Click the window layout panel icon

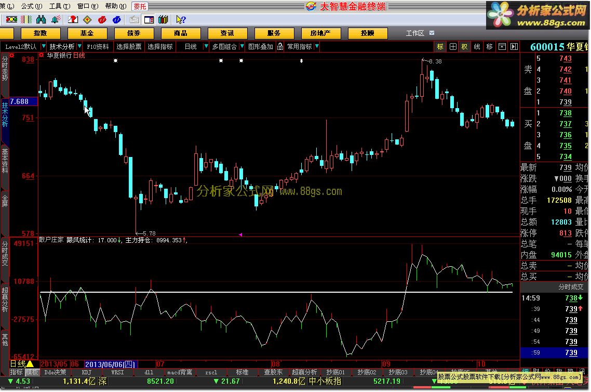[x=149, y=19]
